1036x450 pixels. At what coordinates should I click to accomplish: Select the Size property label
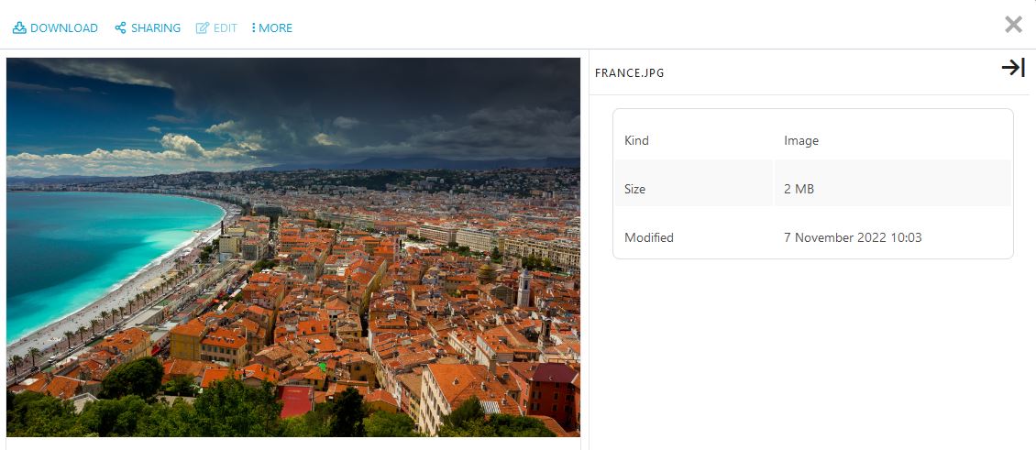click(x=634, y=190)
